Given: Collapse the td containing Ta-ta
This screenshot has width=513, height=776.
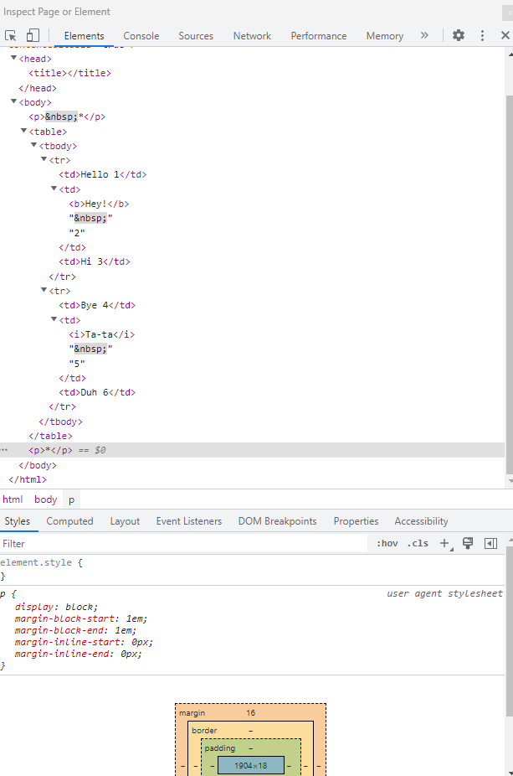Looking at the screenshot, I should pyautogui.click(x=54, y=320).
